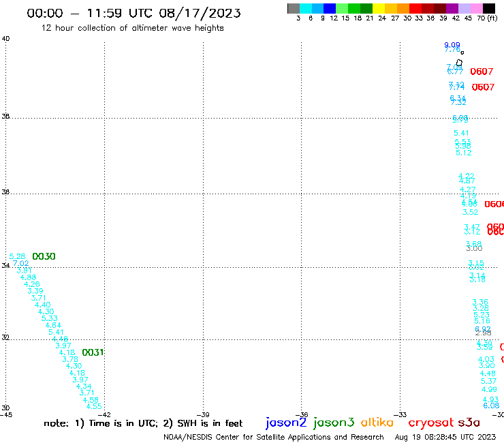Select the purple swatch above 42
The image size is (504, 443).
452,8
